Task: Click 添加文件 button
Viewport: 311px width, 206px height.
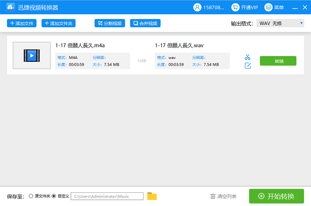Action: [22, 23]
